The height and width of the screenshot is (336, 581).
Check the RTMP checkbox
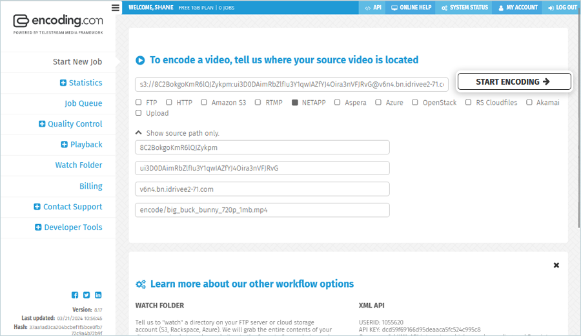pos(258,102)
